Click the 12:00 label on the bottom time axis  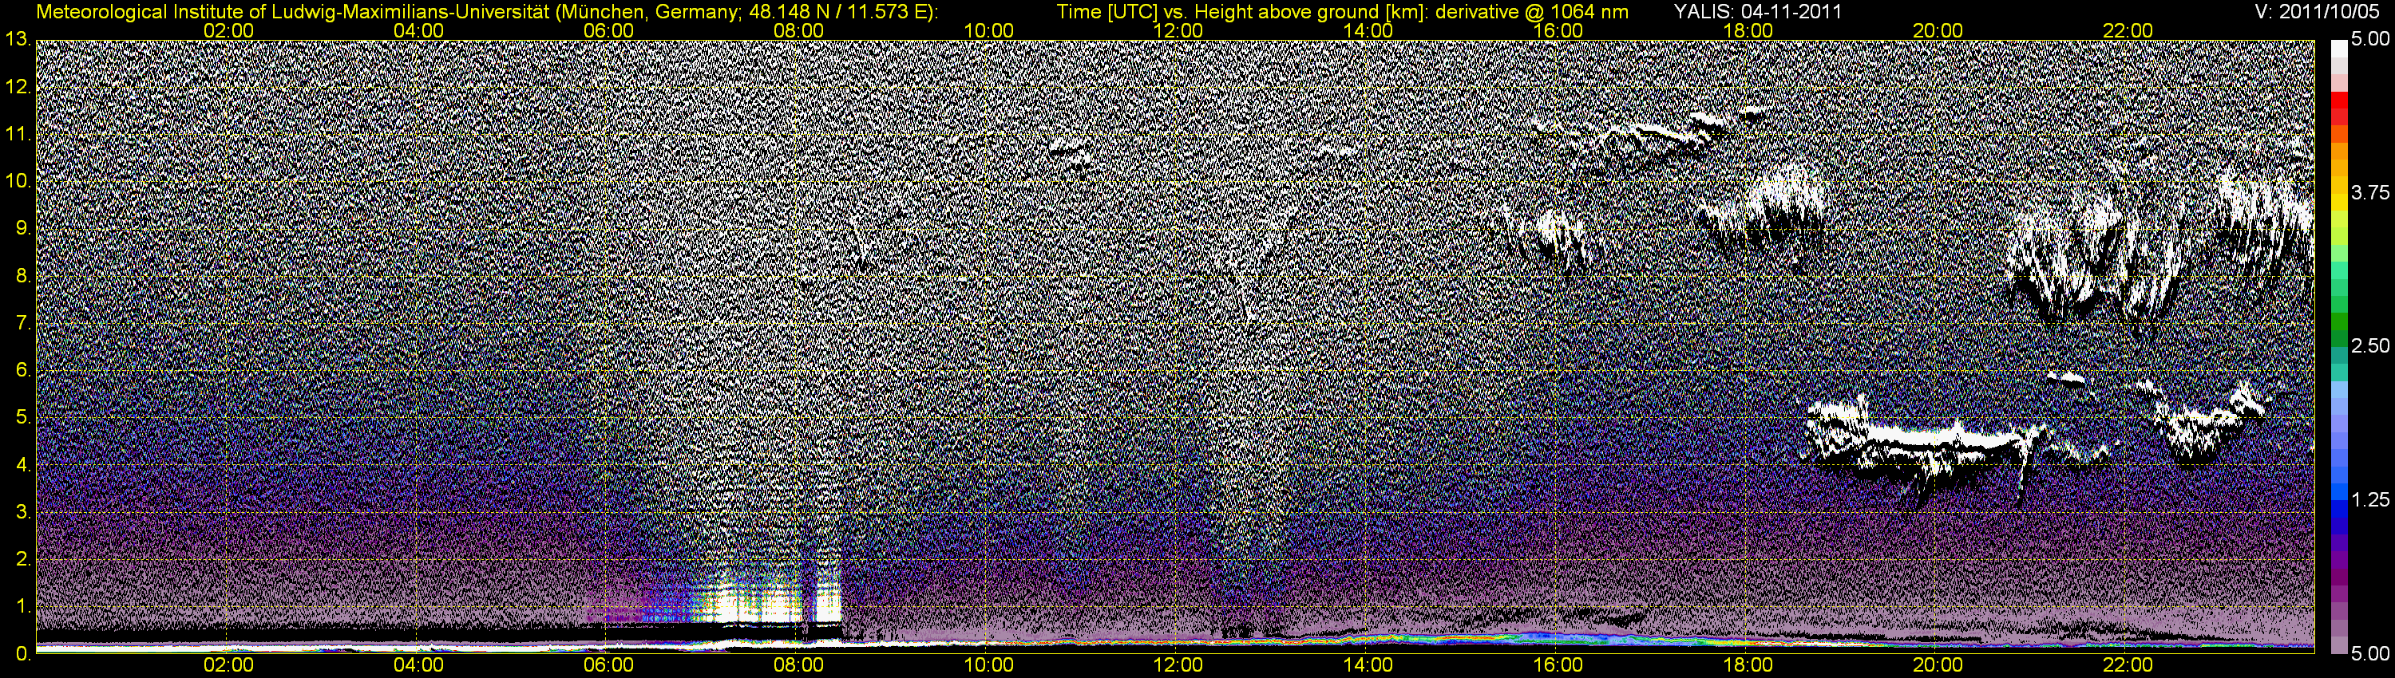(1178, 665)
